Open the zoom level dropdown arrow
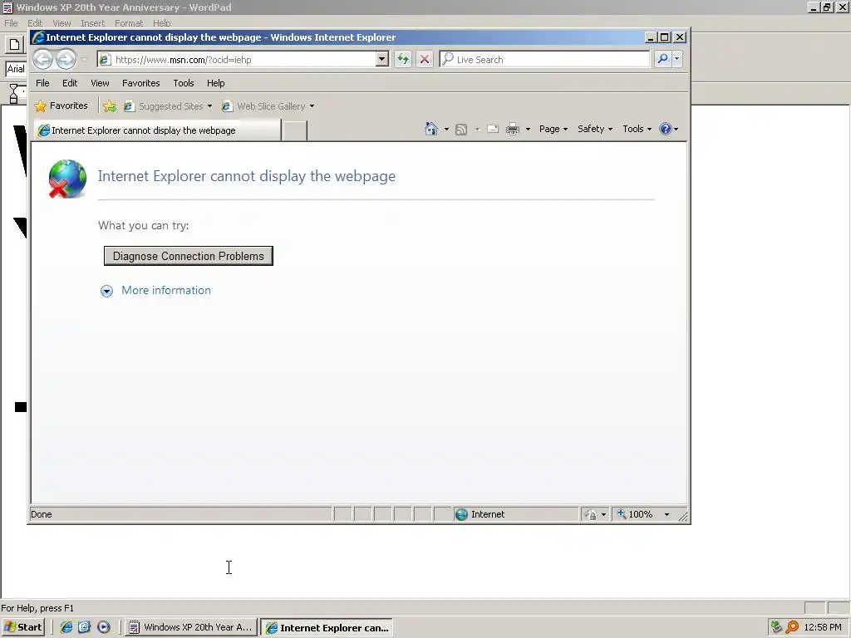851x638 pixels. (x=667, y=514)
